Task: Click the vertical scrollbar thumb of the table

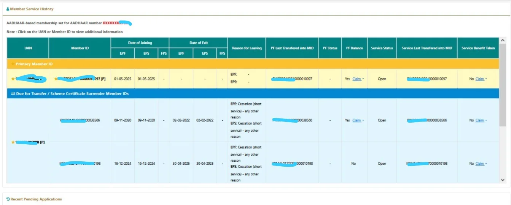Action: (x=502, y=85)
